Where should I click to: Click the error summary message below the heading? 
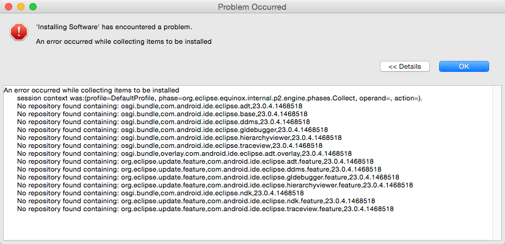point(124,42)
